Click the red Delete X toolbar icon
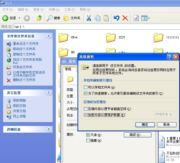The width and height of the screenshot is (180, 163). coord(125,18)
